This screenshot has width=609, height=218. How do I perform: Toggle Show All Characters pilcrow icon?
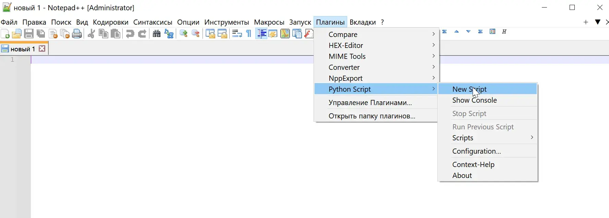(x=249, y=34)
